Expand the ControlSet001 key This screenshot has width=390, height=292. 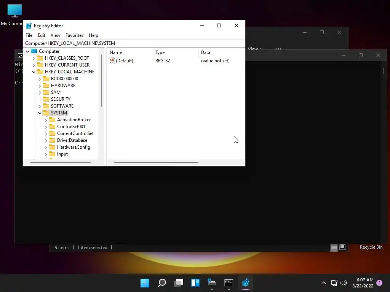[x=46, y=127]
